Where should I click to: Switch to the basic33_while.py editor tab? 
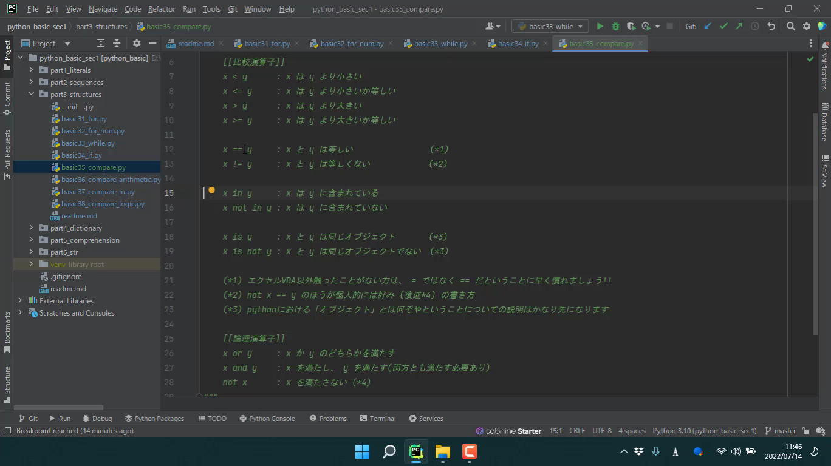(440, 44)
